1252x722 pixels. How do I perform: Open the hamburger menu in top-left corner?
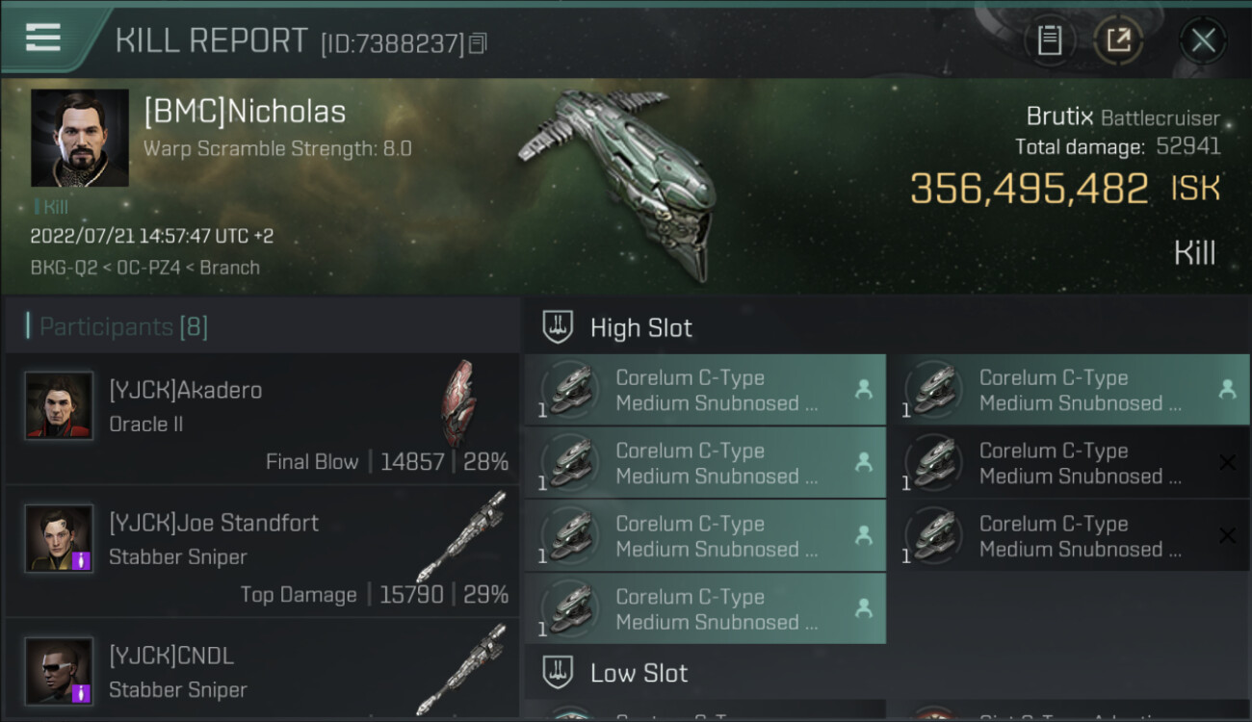[x=43, y=38]
